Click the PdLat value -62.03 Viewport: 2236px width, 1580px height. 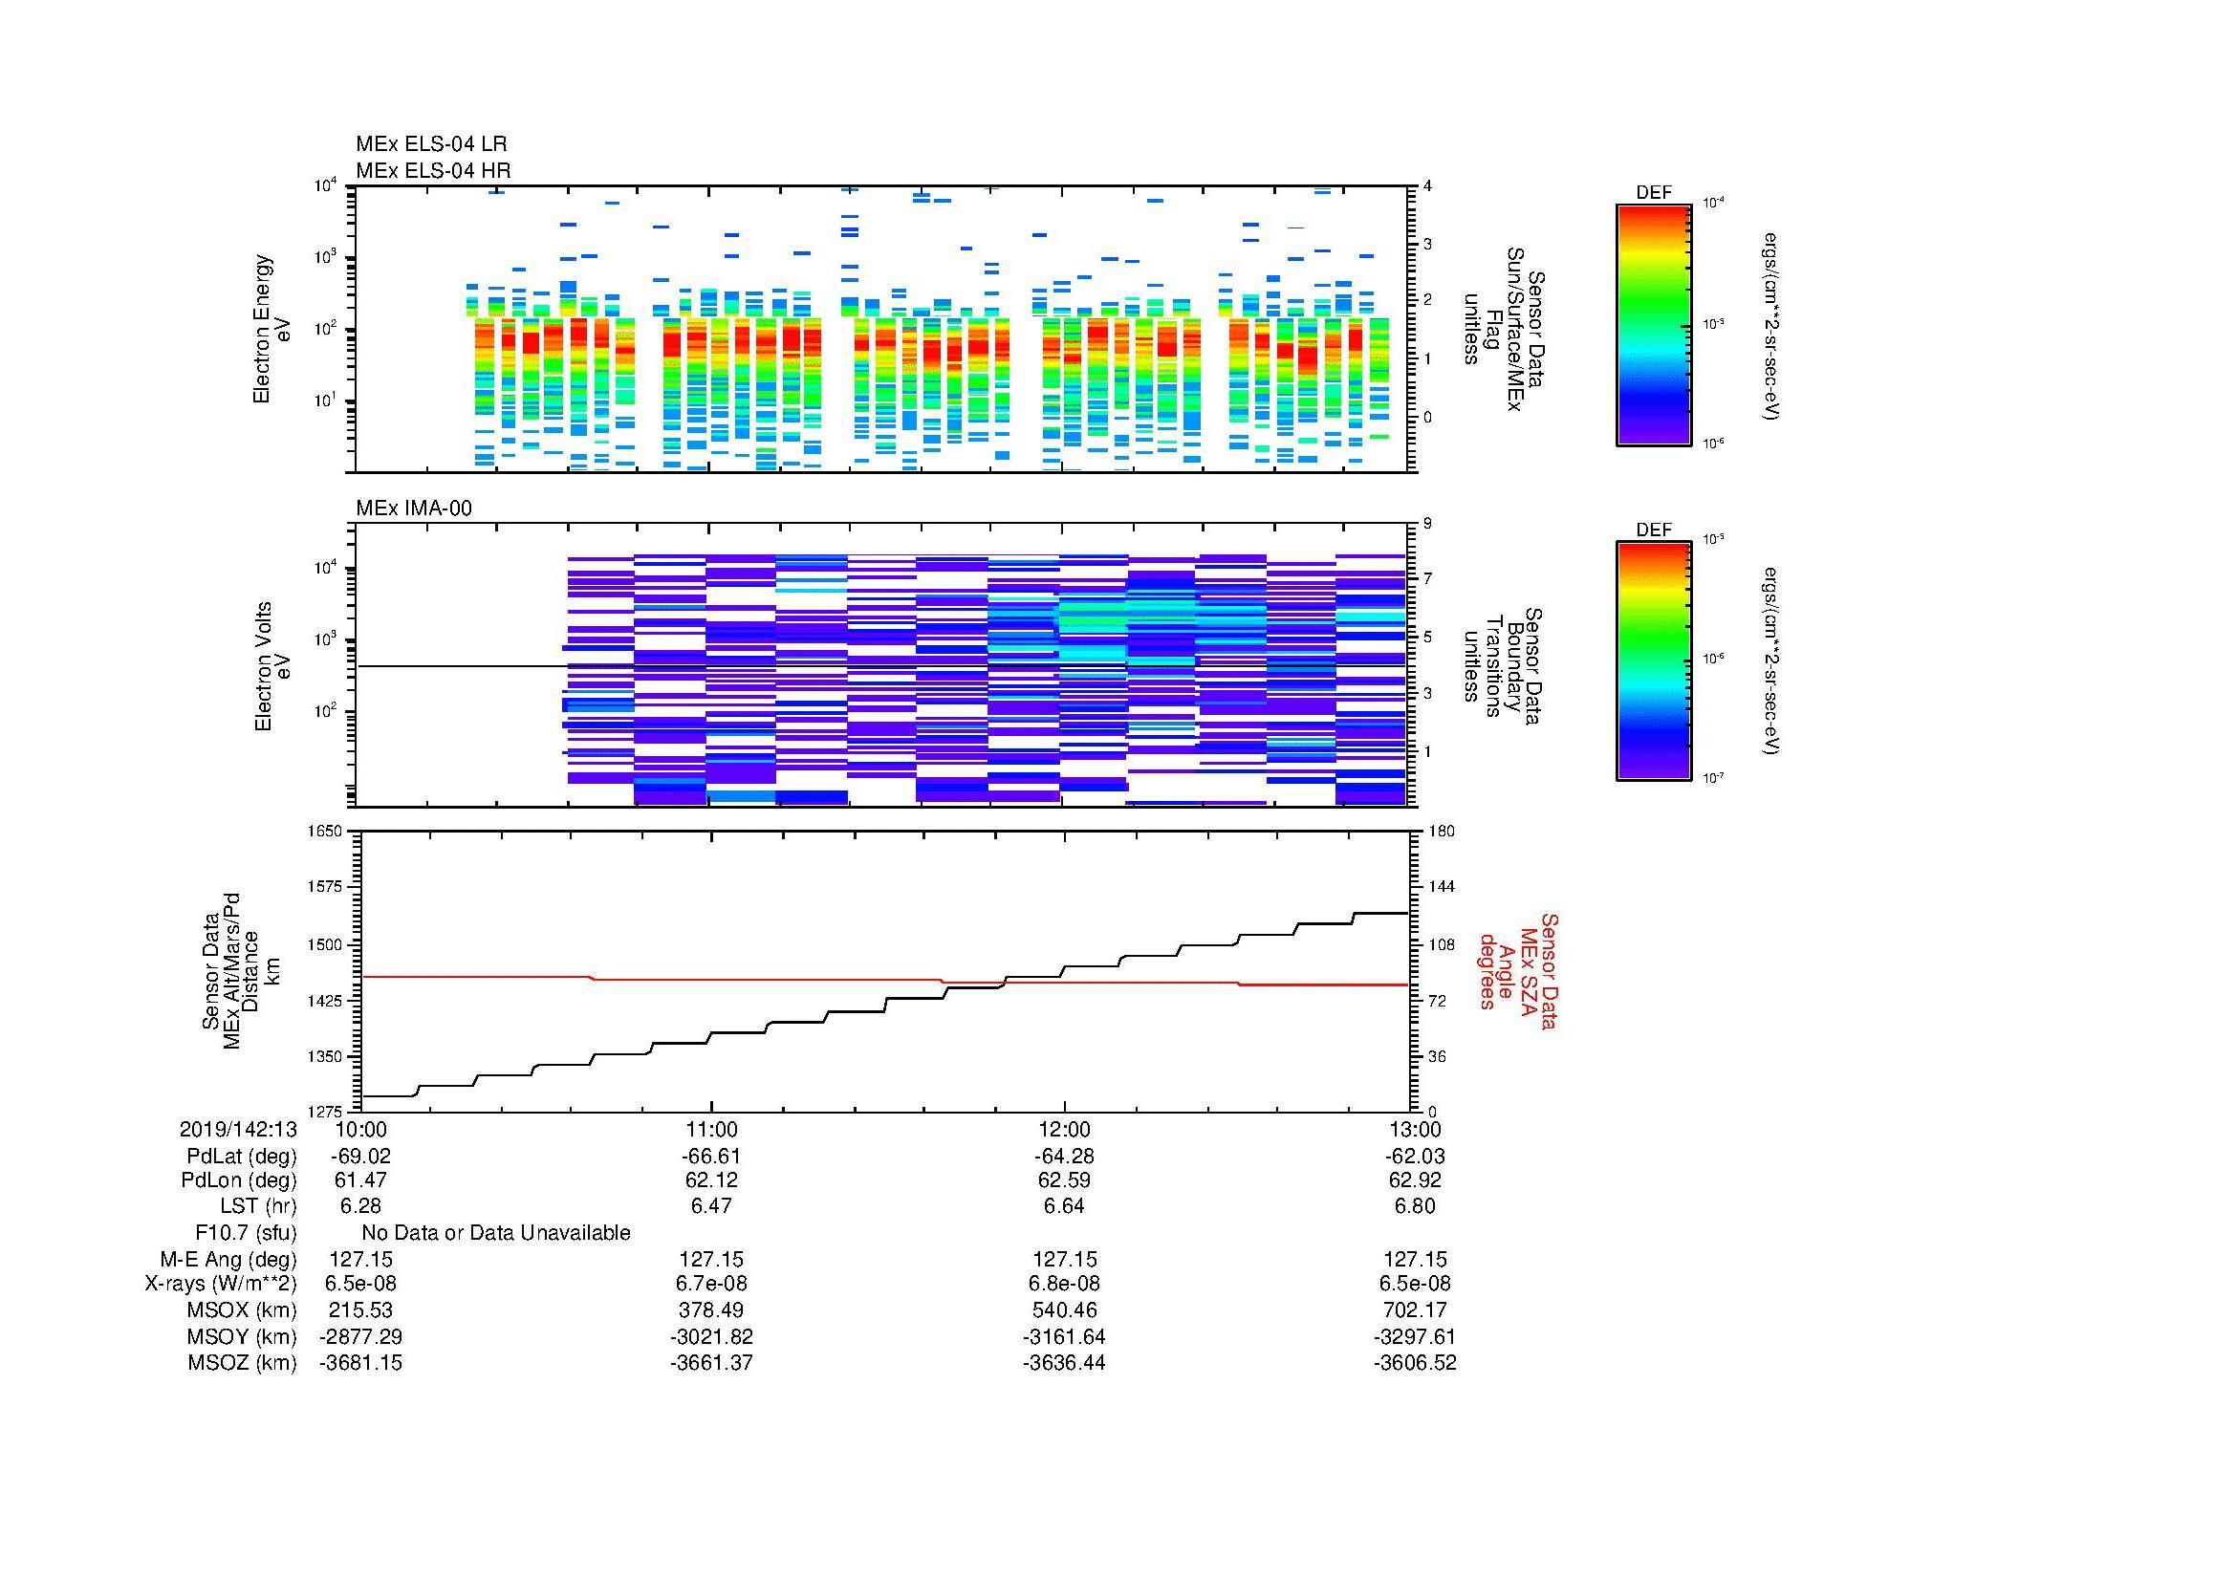pos(1415,1157)
